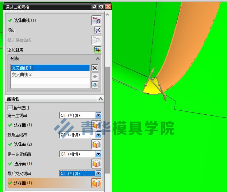Select 交叉曲线 2 in the list
The image size is (227, 192).
(50, 74)
